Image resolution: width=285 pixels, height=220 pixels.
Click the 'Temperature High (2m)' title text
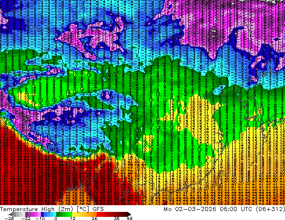point(36,209)
